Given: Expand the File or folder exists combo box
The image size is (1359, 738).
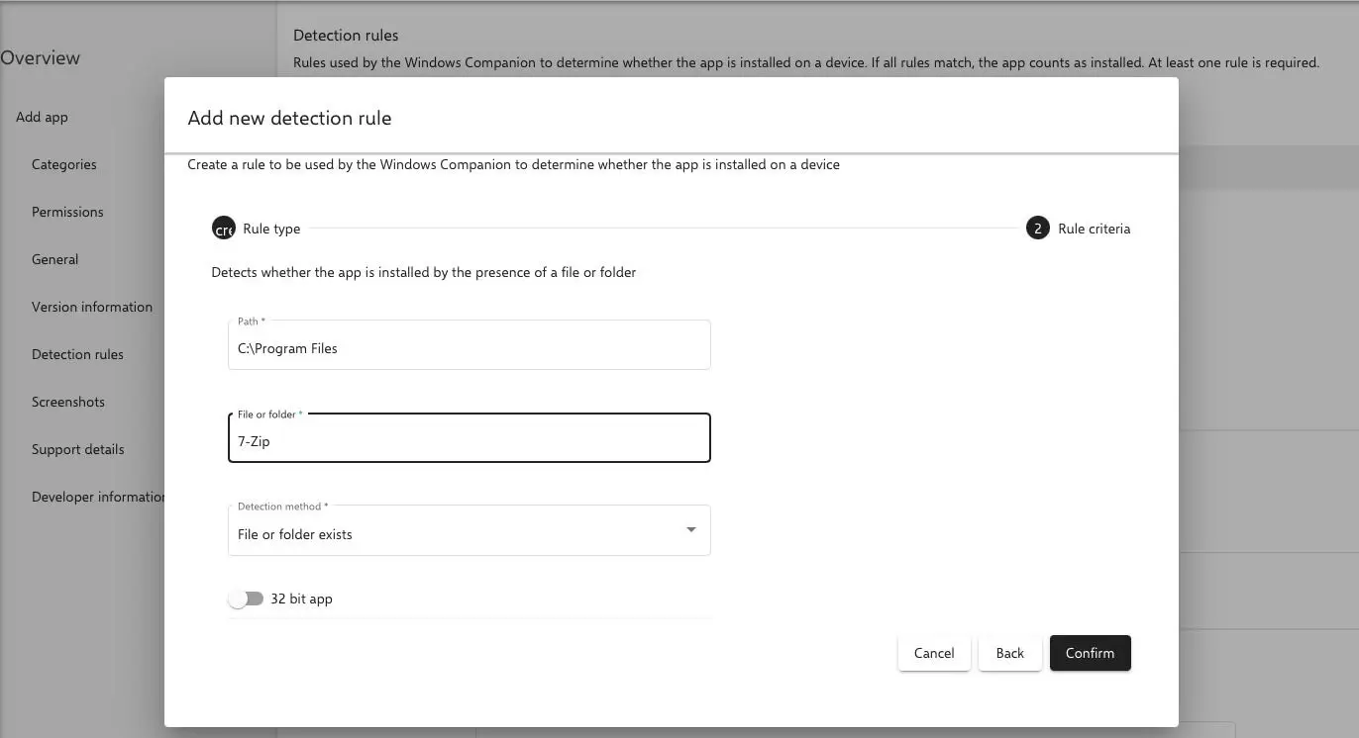Looking at the screenshot, I should [x=456, y=532].
